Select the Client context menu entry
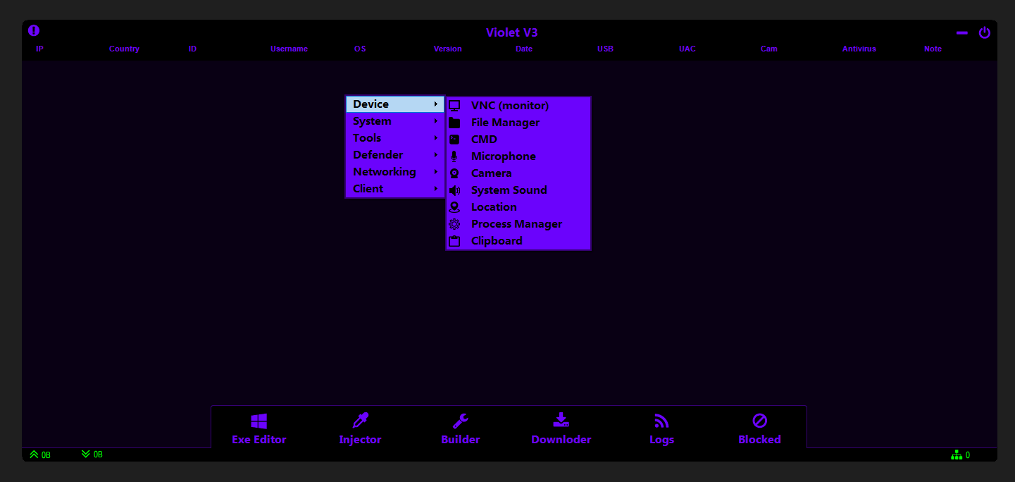Viewport: 1015px width, 482px height. 368,189
